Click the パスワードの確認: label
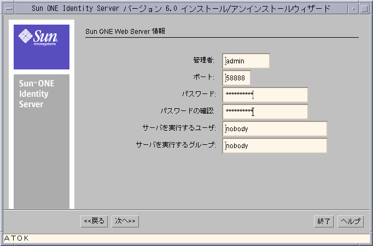 pos(188,111)
